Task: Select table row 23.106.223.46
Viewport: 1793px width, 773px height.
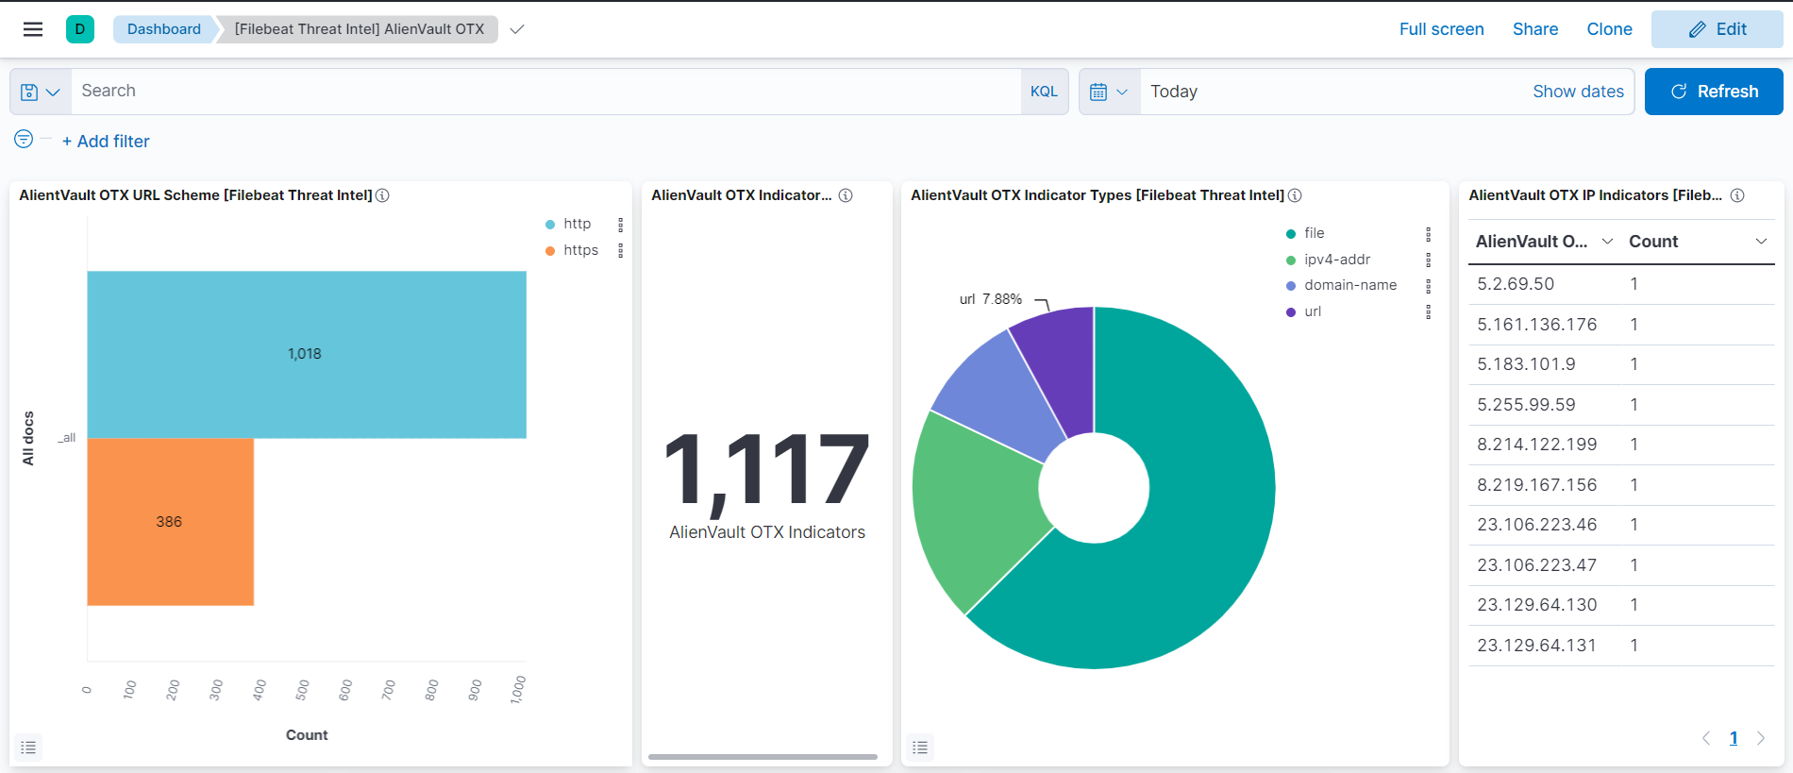Action: pos(1621,525)
